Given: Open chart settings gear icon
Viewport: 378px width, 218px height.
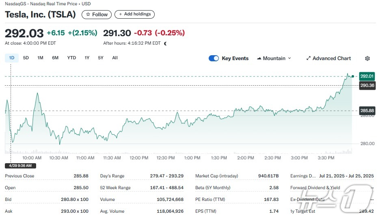Looking at the screenshot, I should pyautogui.click(x=367, y=58).
